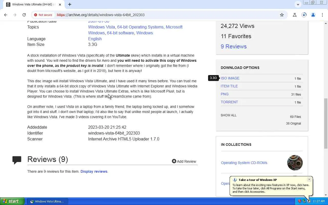
Task: Expand SHOW ALL download files
Action: 229,115
